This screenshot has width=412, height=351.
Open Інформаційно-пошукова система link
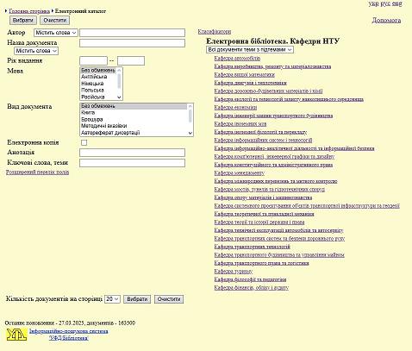(x=69, y=331)
